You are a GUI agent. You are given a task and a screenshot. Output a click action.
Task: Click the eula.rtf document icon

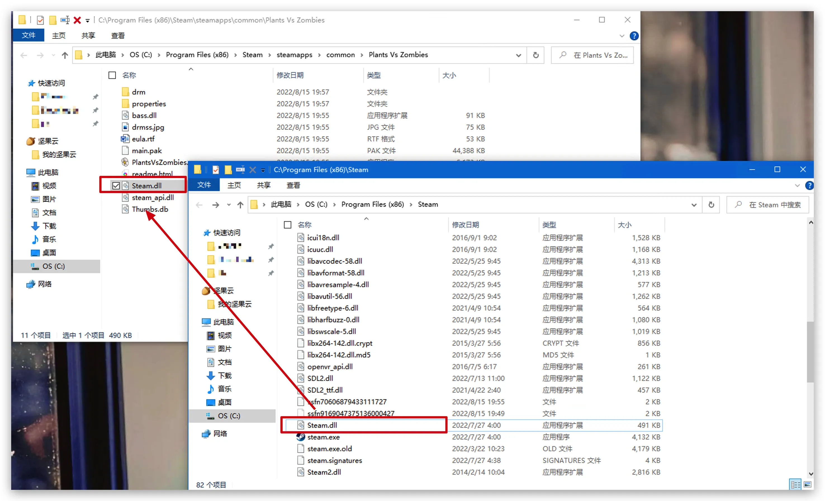pyautogui.click(x=125, y=139)
